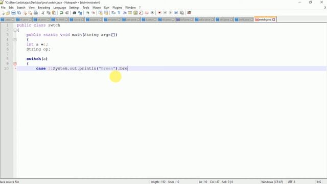Toggle the indent guide icon

(125, 13)
